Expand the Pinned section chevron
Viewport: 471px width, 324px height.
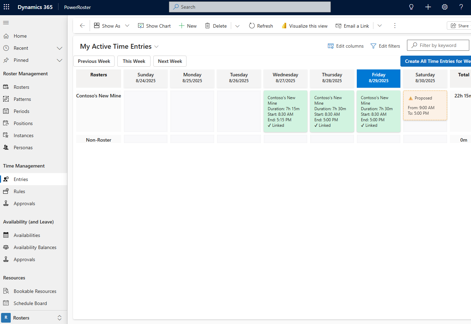[60, 60]
